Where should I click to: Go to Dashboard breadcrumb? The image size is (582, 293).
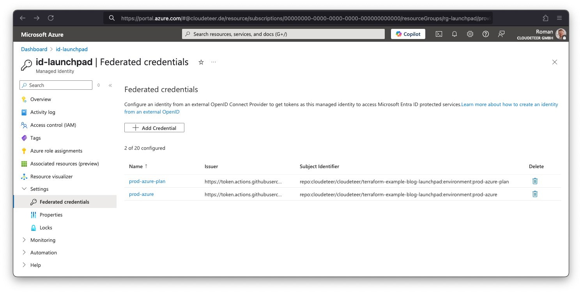[x=34, y=49]
